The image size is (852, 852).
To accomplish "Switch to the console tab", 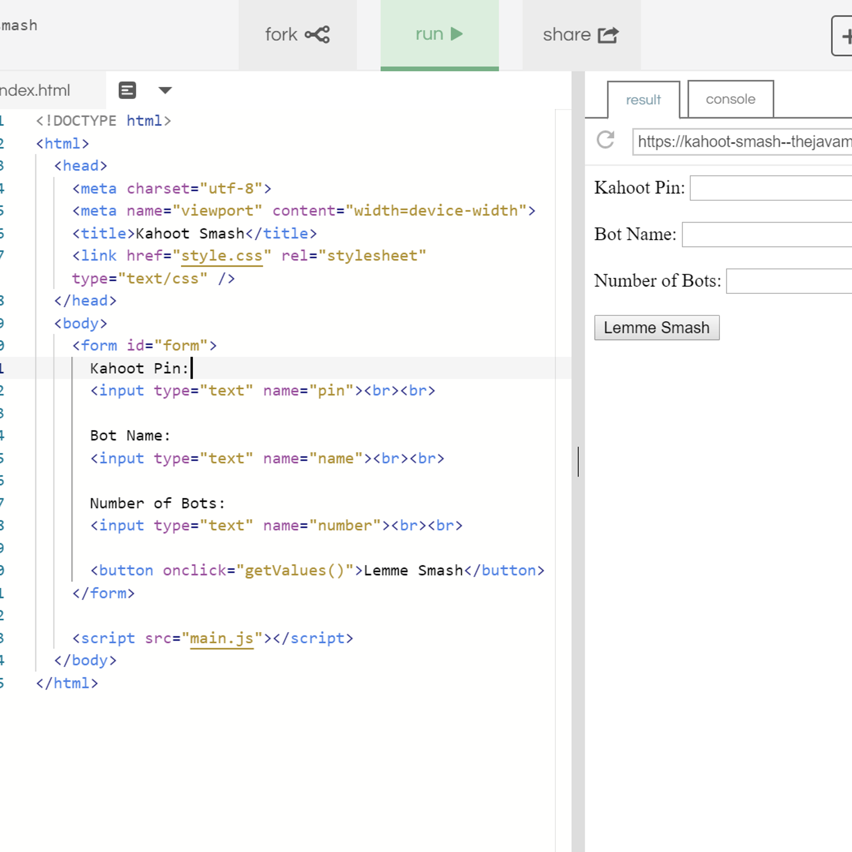I will [x=731, y=99].
